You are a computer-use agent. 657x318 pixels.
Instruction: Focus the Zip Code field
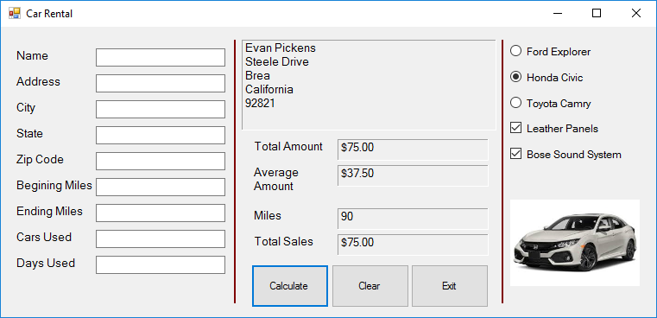click(161, 161)
